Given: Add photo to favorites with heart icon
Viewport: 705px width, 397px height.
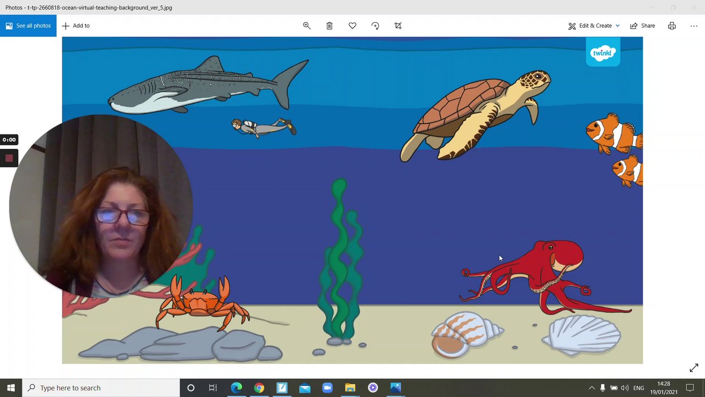Looking at the screenshot, I should [352, 26].
